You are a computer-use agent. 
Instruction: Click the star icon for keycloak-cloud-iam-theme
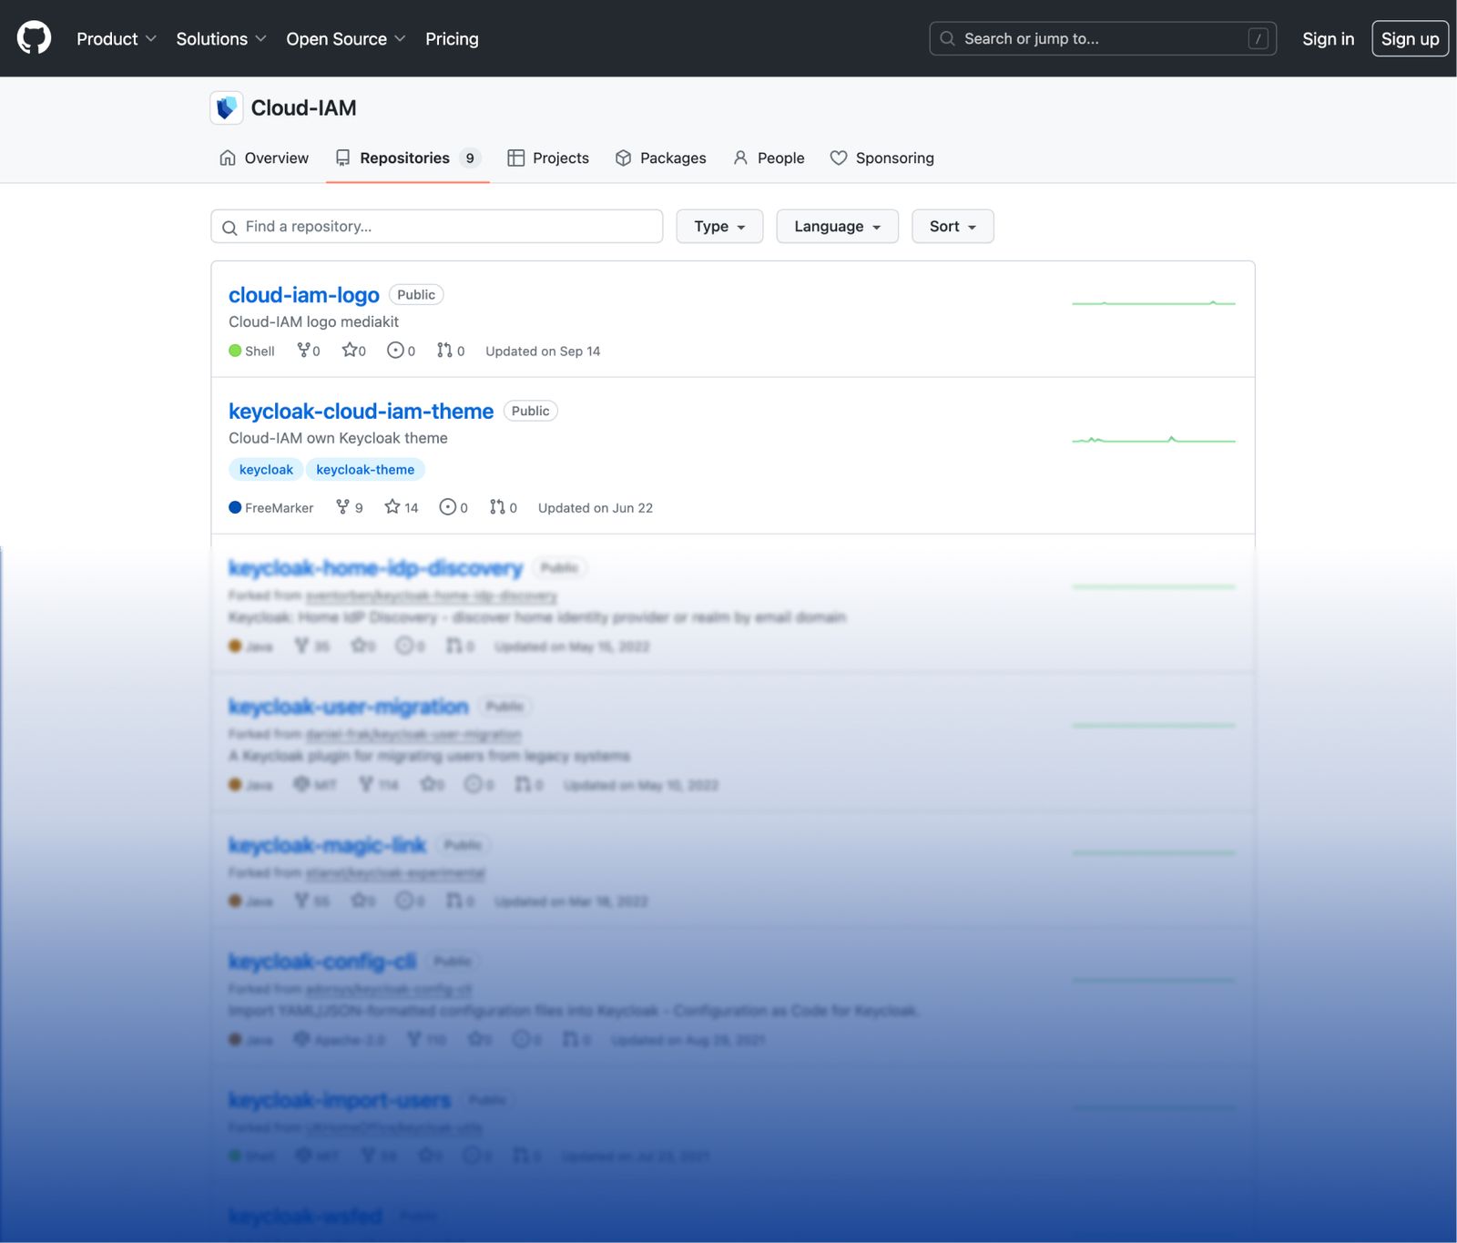[392, 507]
